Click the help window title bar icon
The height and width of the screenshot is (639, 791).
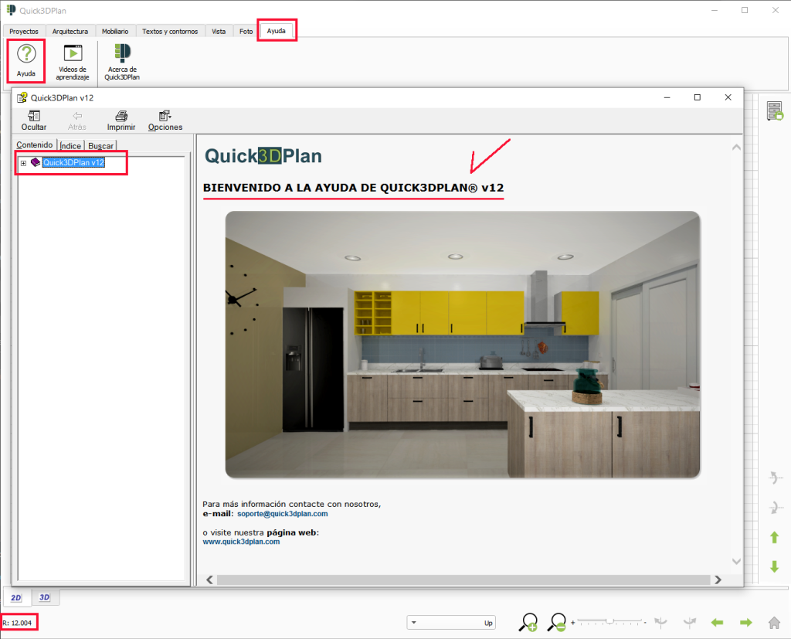click(x=22, y=97)
